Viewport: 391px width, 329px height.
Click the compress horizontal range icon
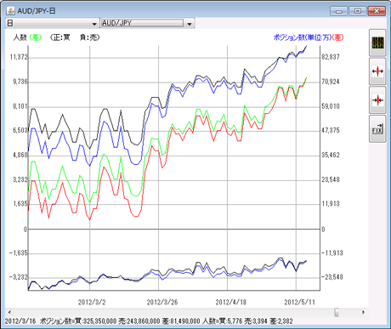(377, 100)
